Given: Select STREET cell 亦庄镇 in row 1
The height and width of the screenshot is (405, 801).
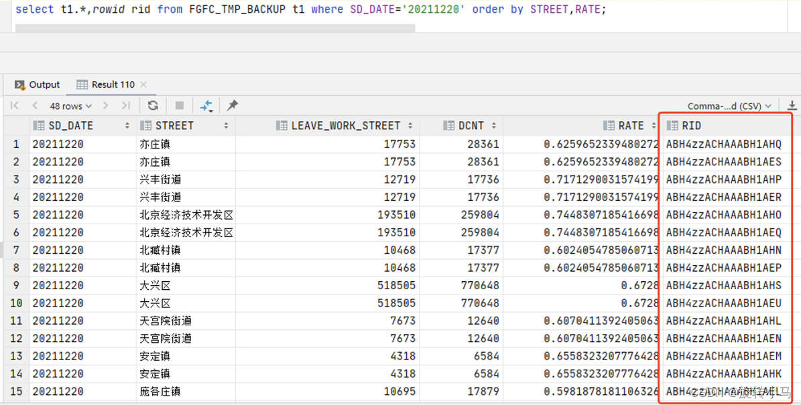Looking at the screenshot, I should click(186, 145).
